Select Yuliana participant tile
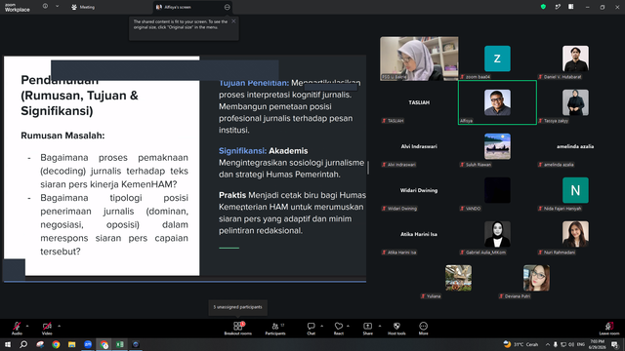 (x=458, y=278)
